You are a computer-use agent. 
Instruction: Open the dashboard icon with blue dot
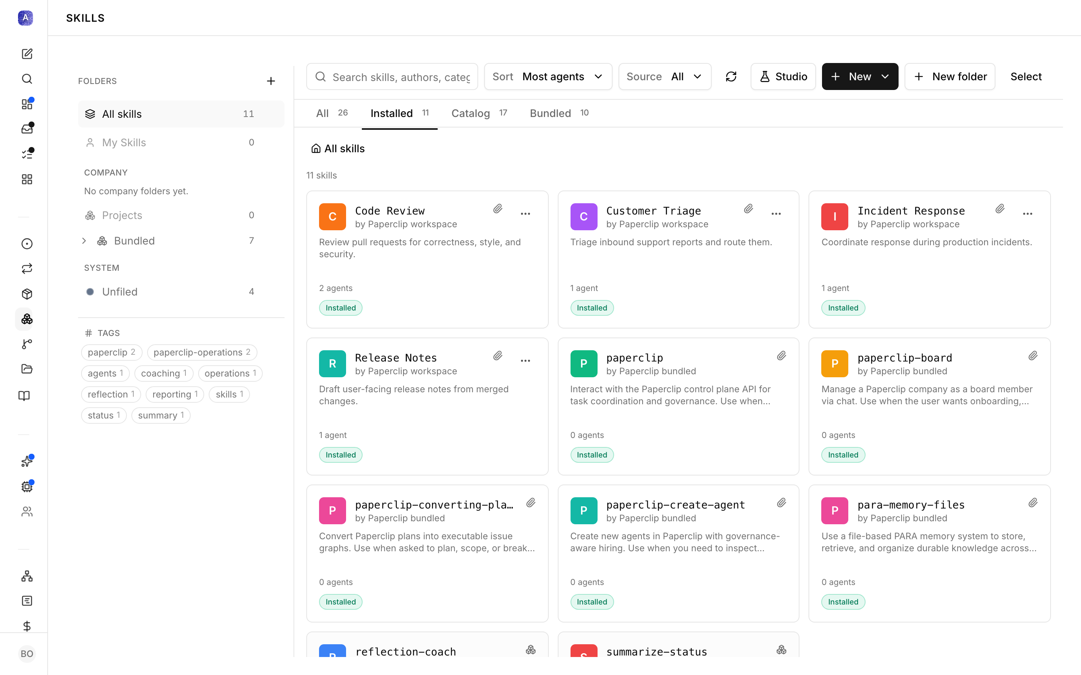[27, 104]
